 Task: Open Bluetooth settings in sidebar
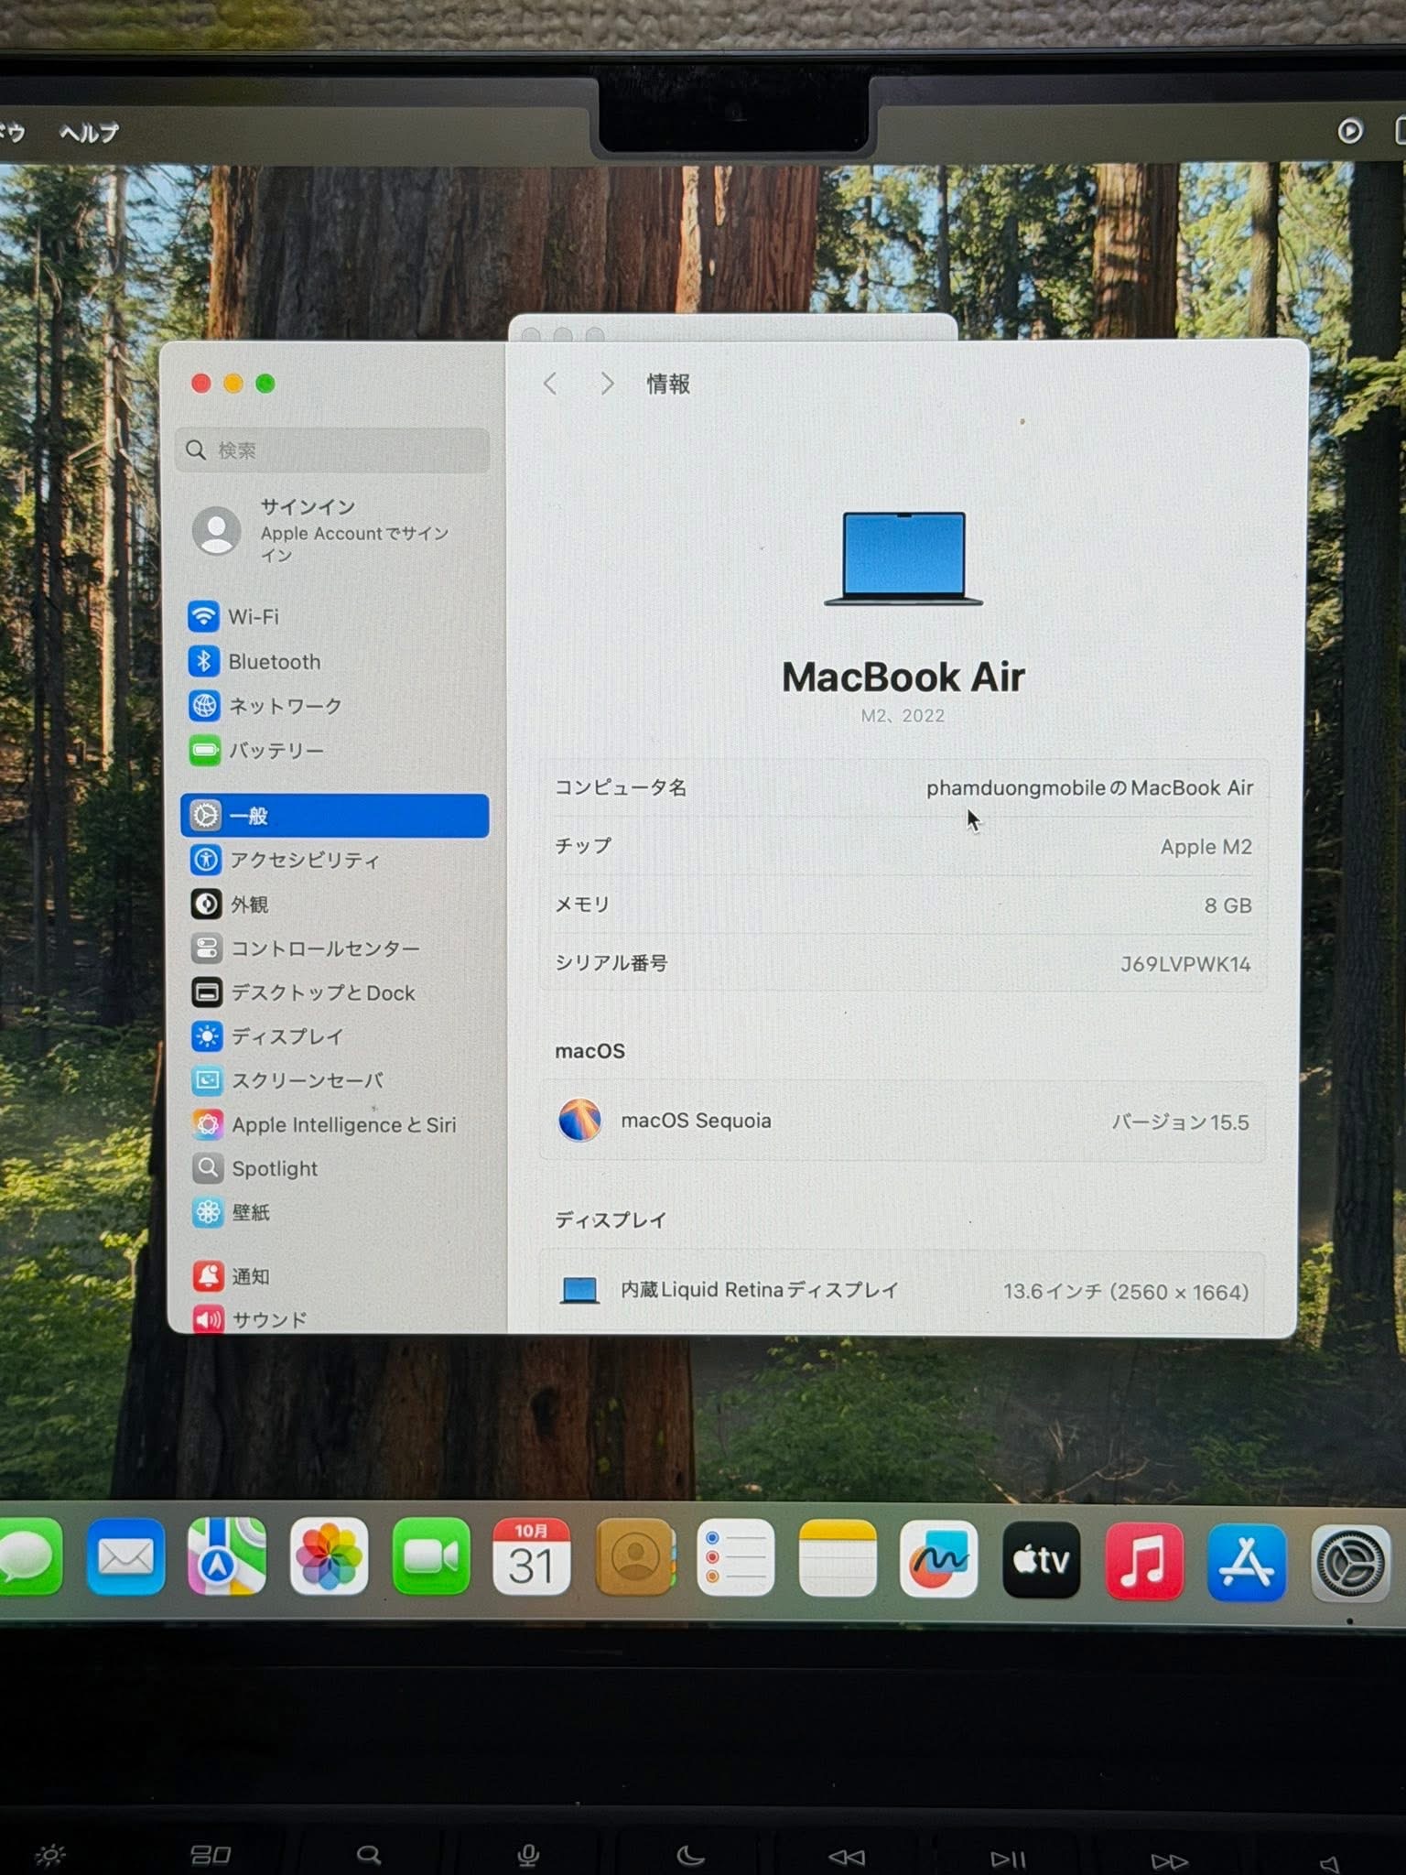point(273,662)
